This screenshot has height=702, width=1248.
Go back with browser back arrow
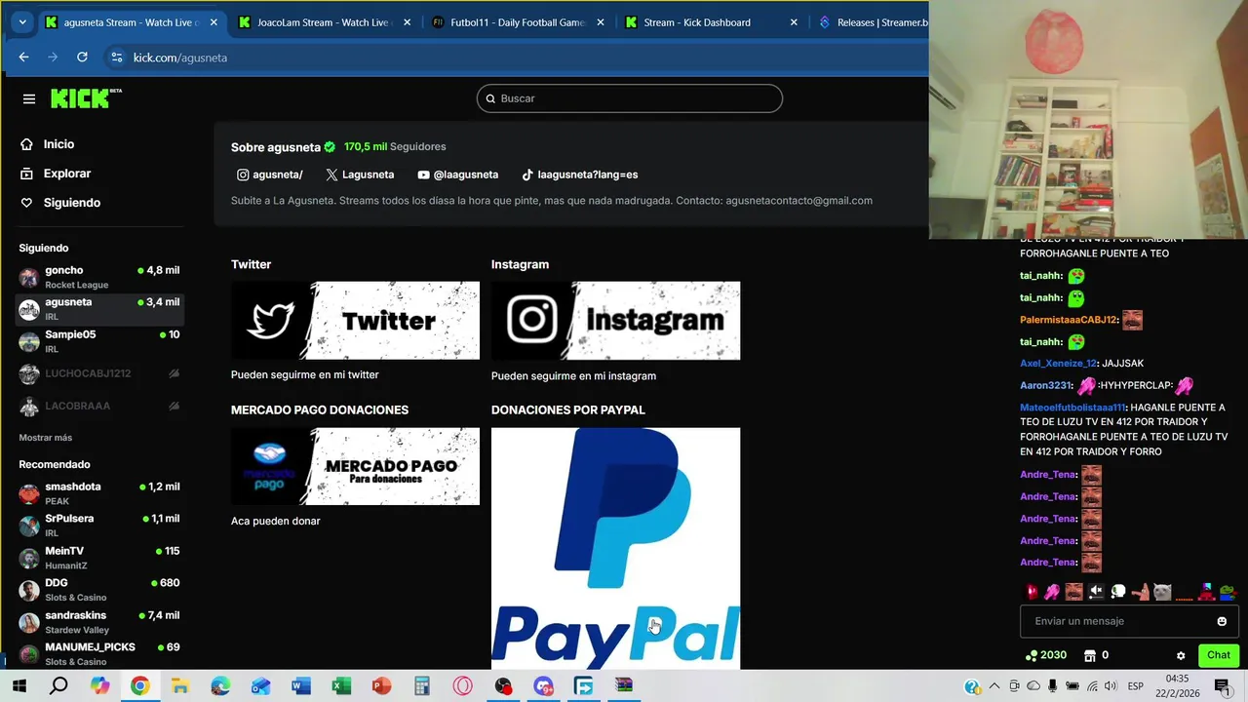click(23, 58)
